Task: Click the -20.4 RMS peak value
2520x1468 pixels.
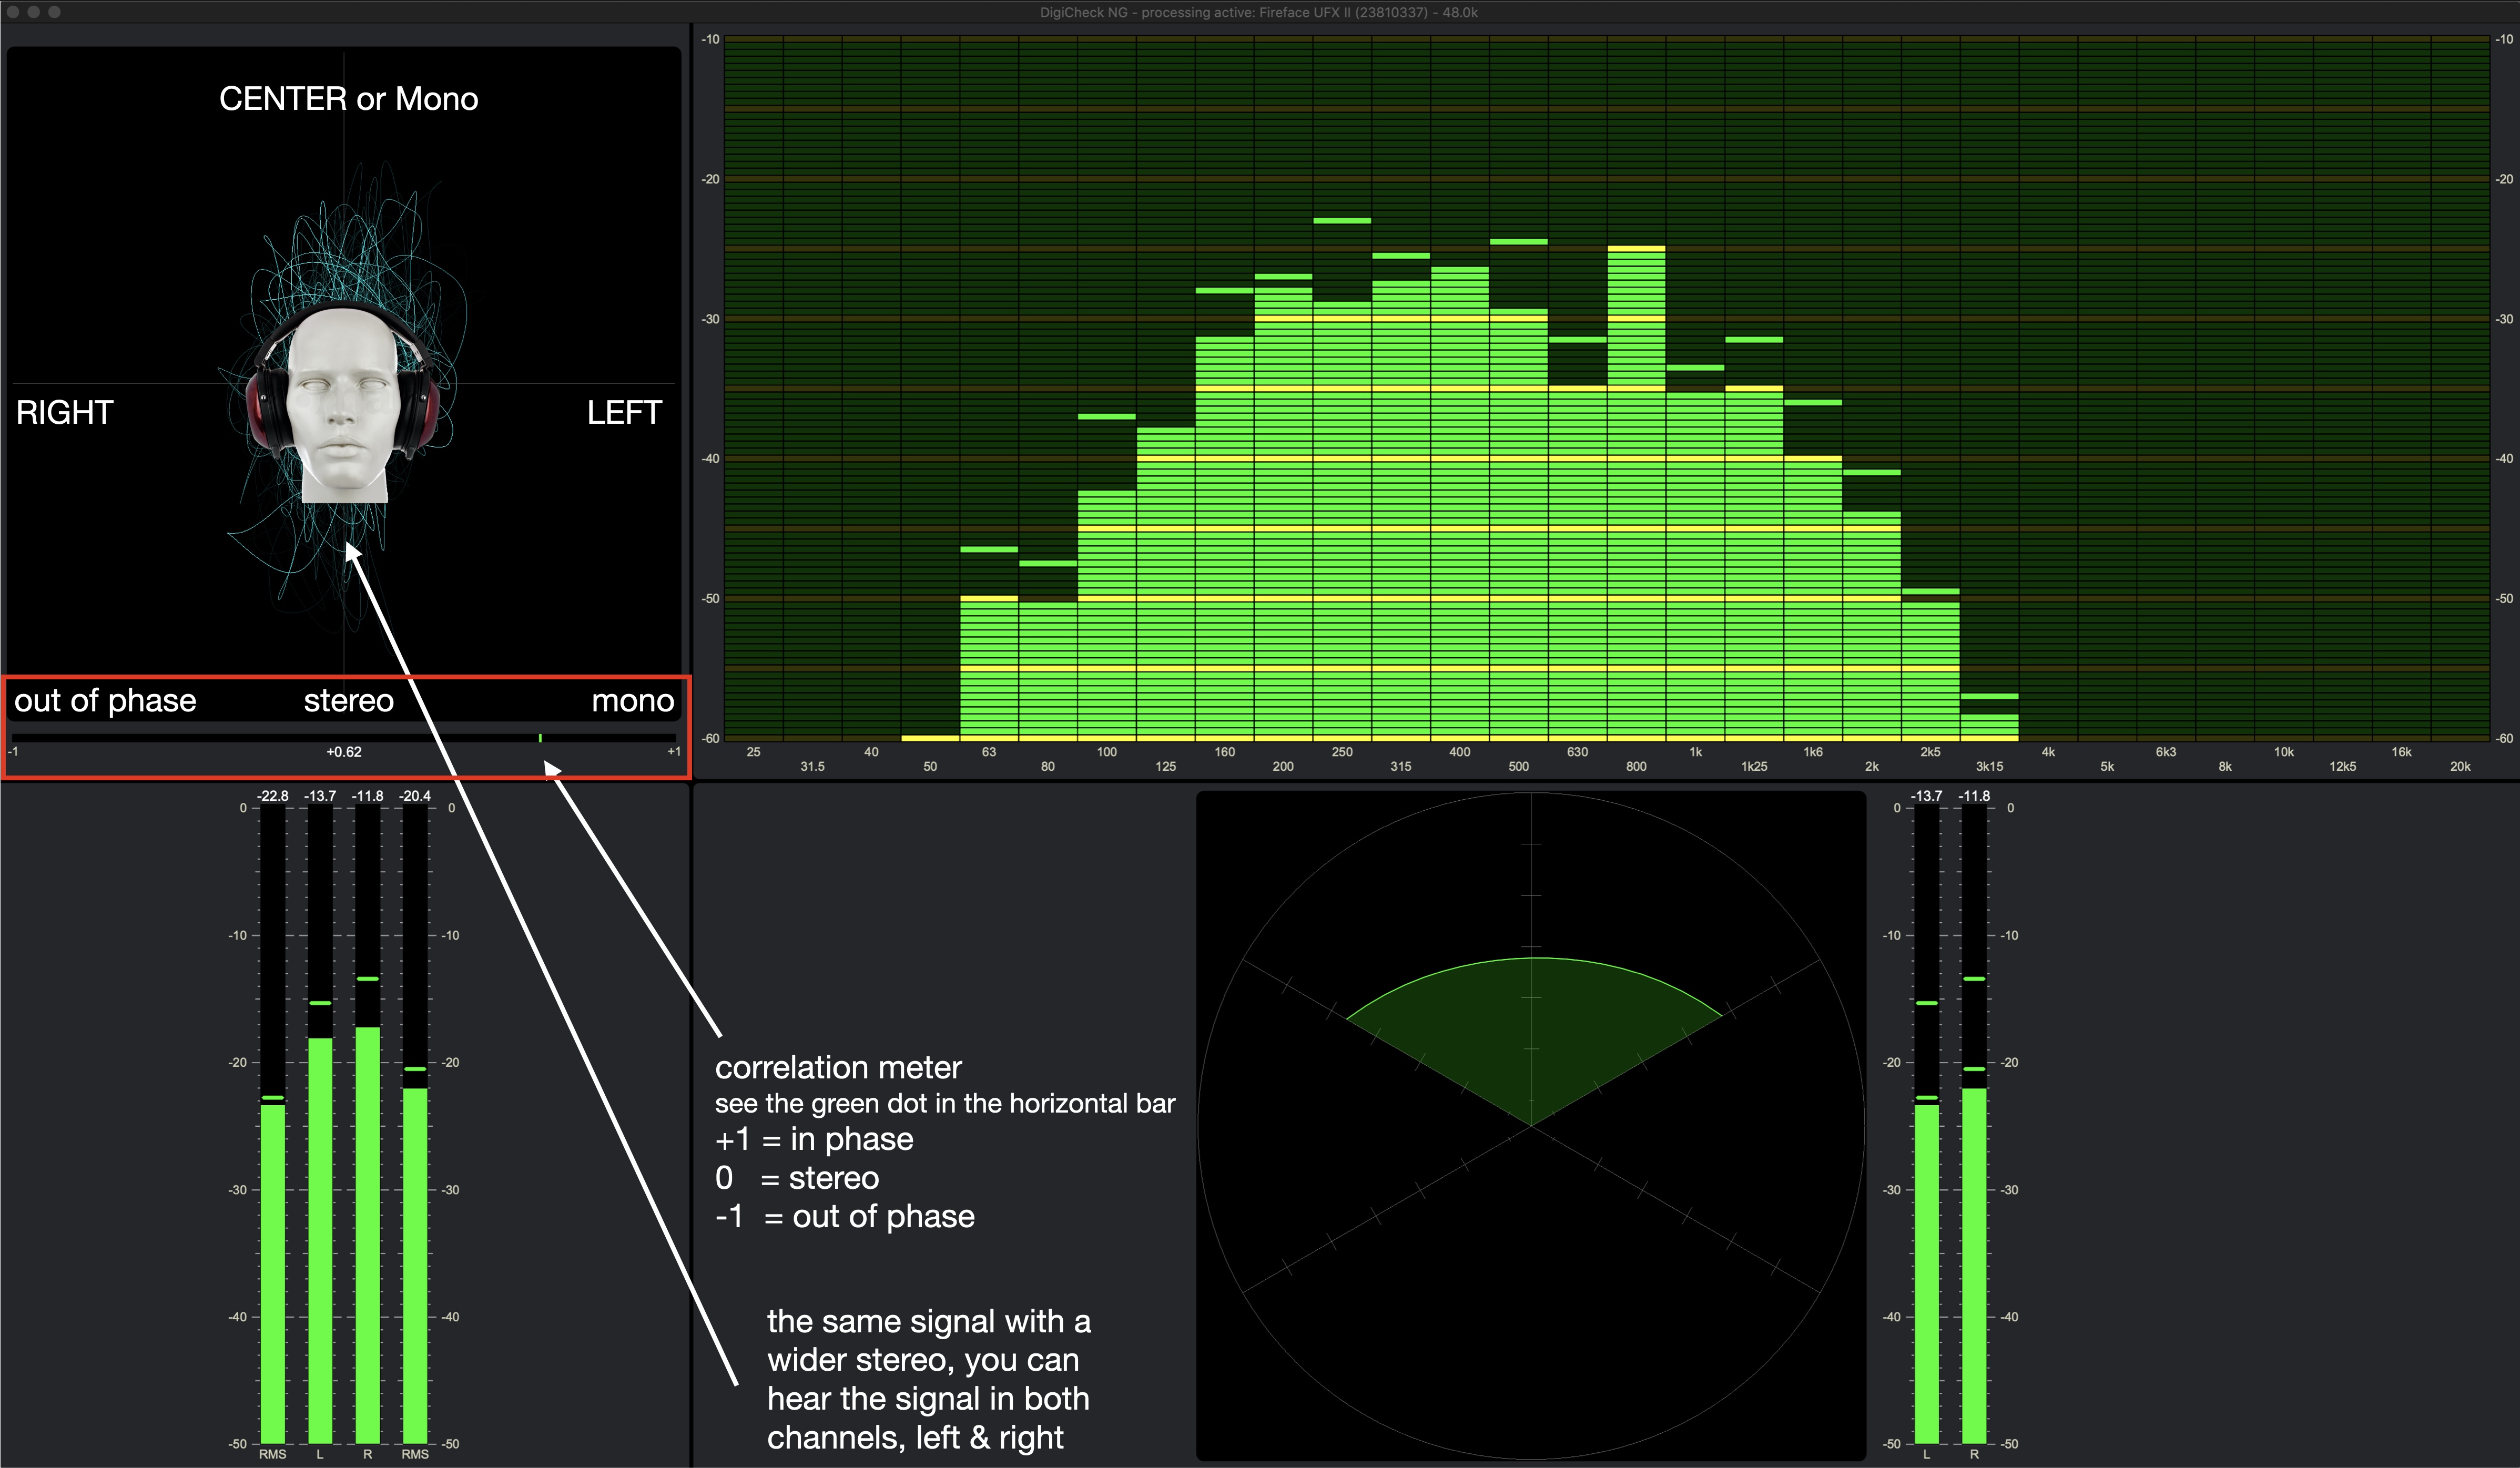Action: [x=415, y=796]
